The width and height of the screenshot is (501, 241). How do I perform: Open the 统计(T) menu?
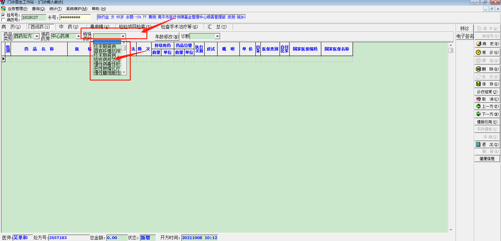click(x=55, y=9)
